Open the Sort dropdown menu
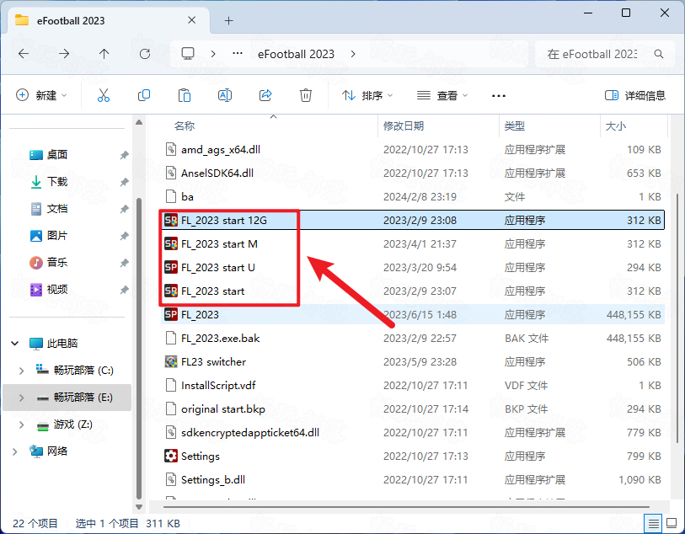Image resolution: width=685 pixels, height=534 pixels. [x=367, y=95]
